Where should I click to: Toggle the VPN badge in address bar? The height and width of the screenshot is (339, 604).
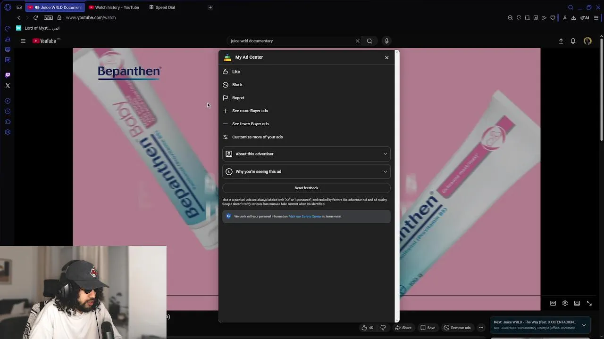point(48,18)
